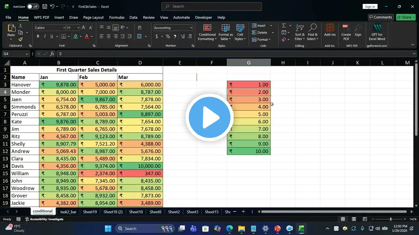
Task: Open the File menu
Action: point(8,17)
